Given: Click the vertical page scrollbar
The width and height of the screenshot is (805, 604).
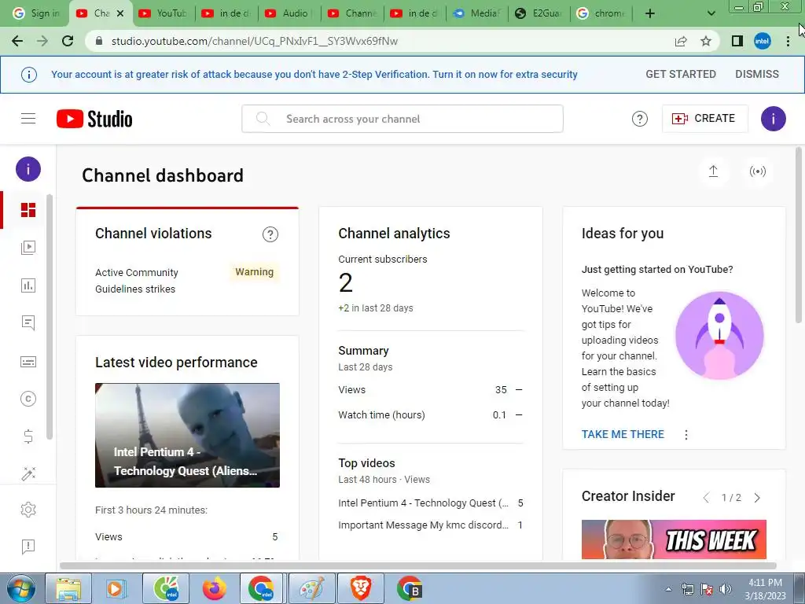Looking at the screenshot, I should point(799,234).
